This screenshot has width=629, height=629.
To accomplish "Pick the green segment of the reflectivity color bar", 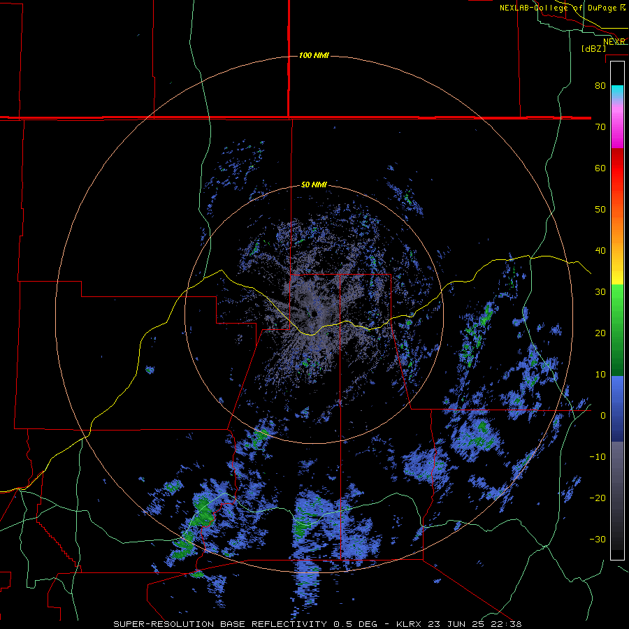I will (x=617, y=330).
